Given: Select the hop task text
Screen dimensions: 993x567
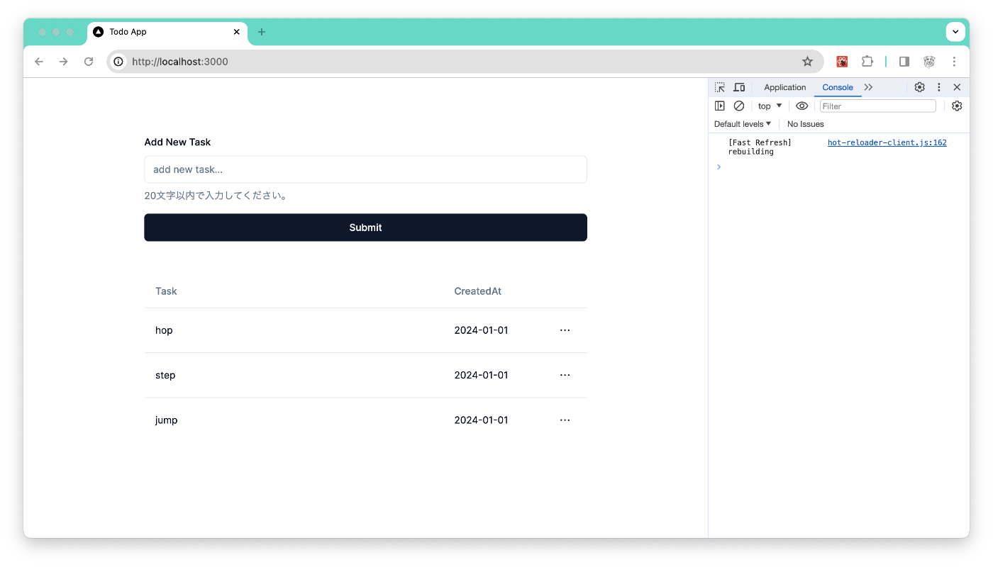Looking at the screenshot, I should (164, 330).
